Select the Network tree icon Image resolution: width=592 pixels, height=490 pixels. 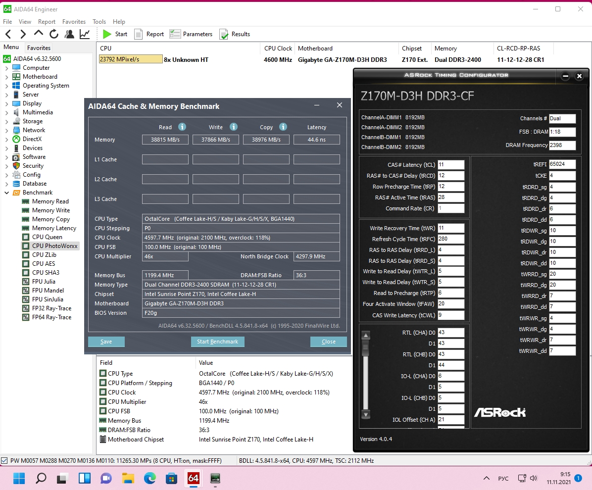[16, 130]
